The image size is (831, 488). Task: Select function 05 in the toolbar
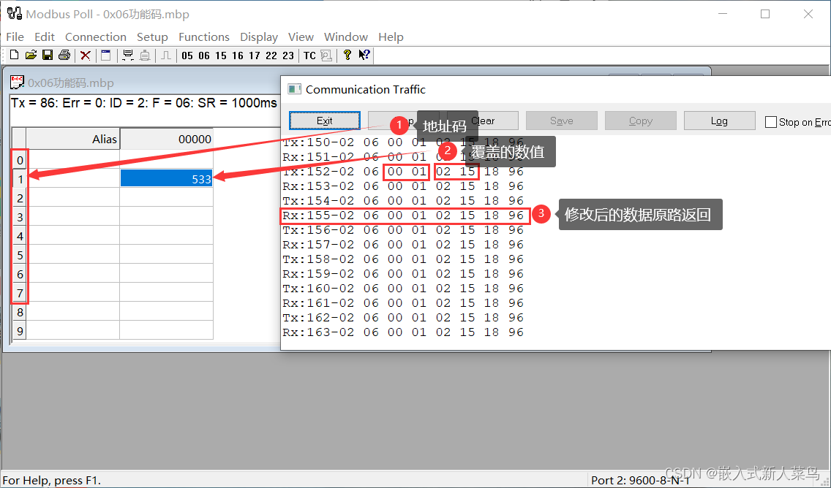point(187,56)
